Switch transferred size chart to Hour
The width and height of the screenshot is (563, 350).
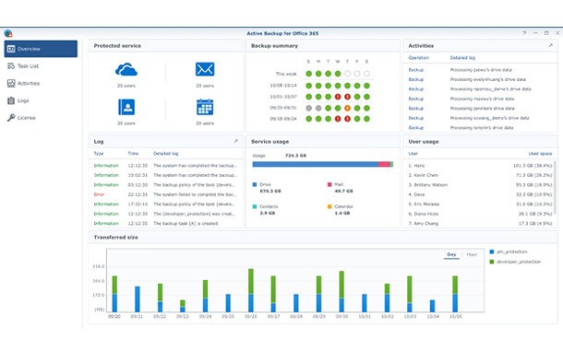coord(472,254)
